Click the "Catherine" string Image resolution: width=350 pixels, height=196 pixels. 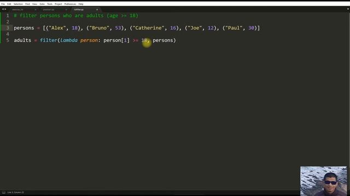coord(148,28)
